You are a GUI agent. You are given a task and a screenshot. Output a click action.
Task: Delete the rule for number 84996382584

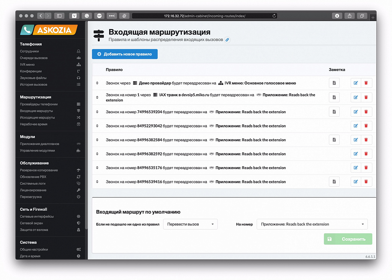366,140
